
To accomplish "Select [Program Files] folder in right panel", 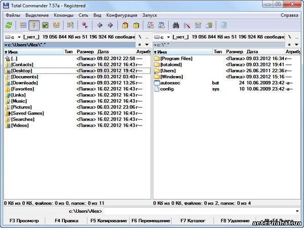I will (226, 59).
